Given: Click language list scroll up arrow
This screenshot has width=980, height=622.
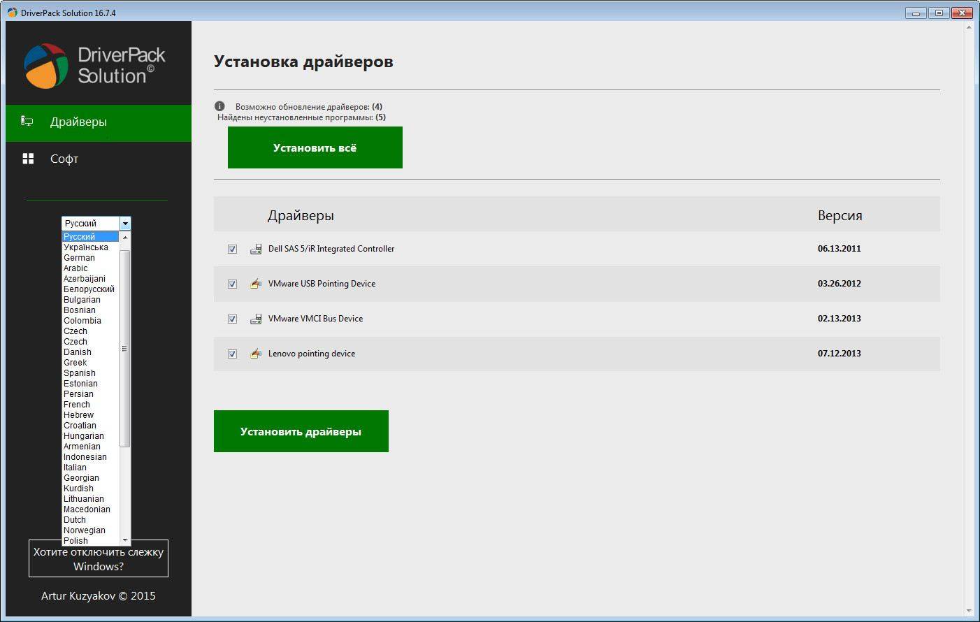Looking at the screenshot, I should click(x=125, y=237).
